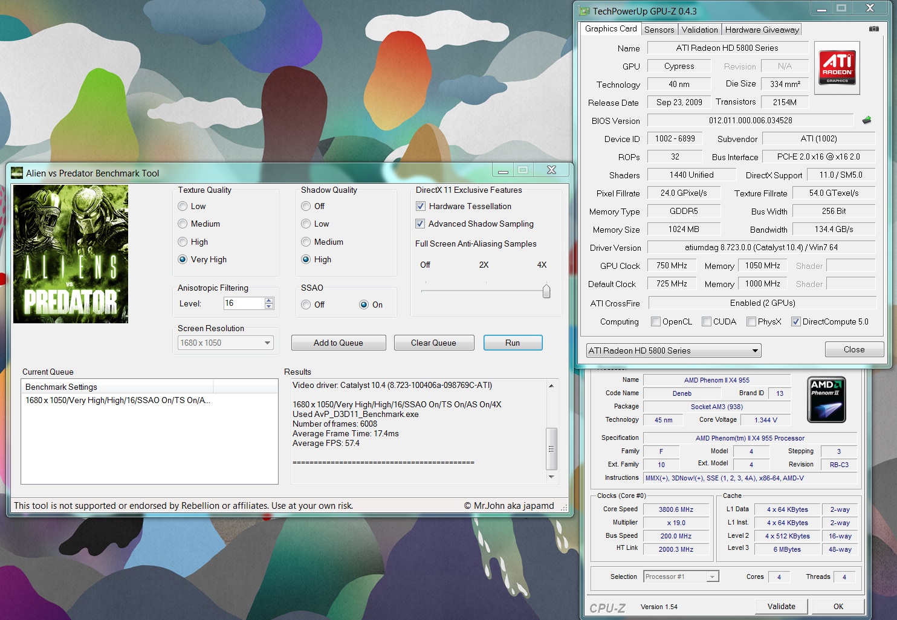The height and width of the screenshot is (620, 897).
Task: Click the AMD Phenom II X4 955 name field
Action: point(716,380)
